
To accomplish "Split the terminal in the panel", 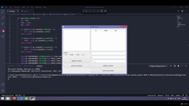I will [x=175, y=66].
